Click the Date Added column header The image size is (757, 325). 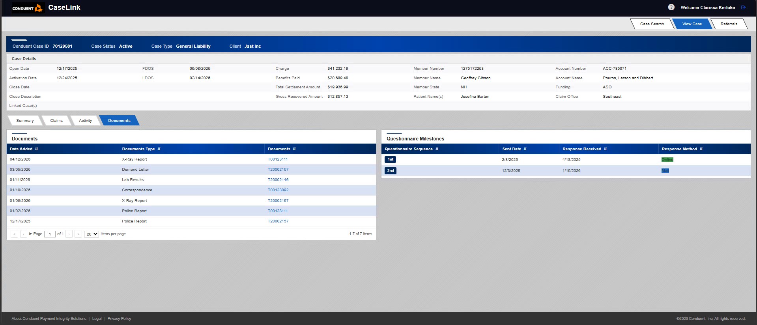63,149
